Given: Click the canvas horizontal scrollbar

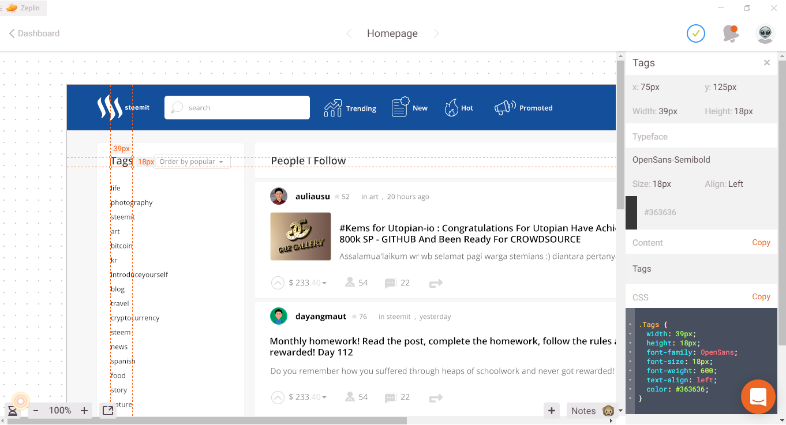Looking at the screenshot, I should coord(207,420).
